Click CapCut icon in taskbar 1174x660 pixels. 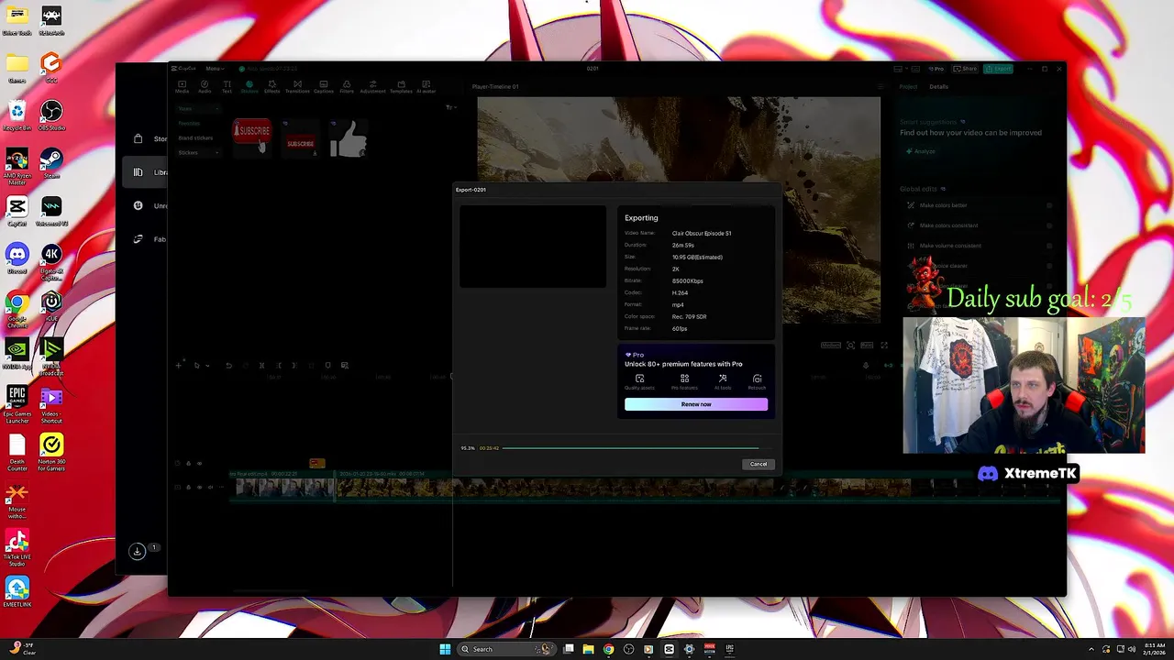pyautogui.click(x=669, y=649)
